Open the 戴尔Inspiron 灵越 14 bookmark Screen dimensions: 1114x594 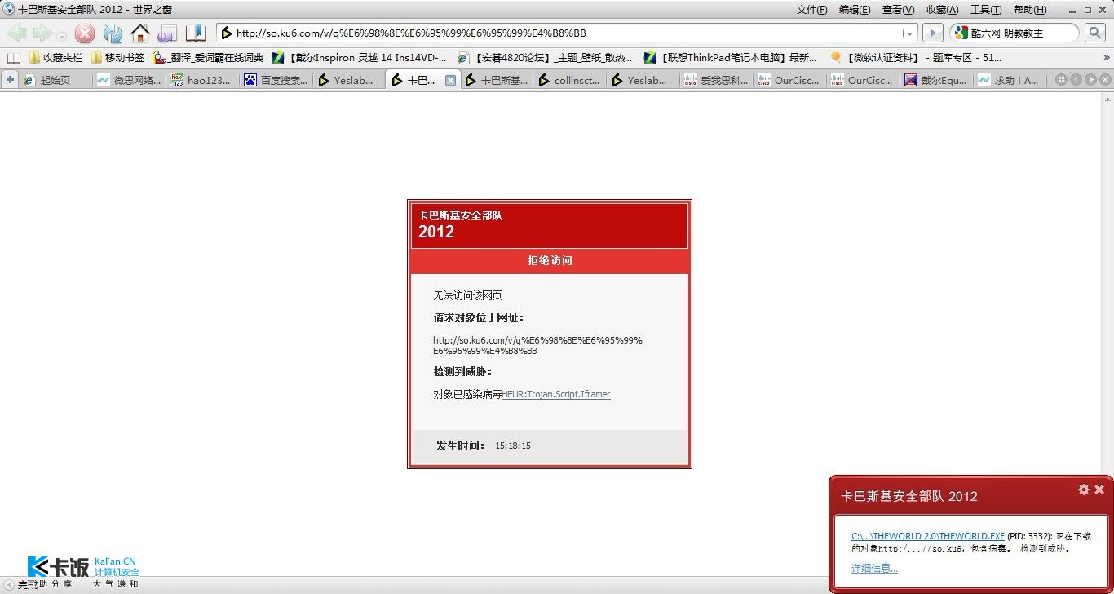coord(360,58)
